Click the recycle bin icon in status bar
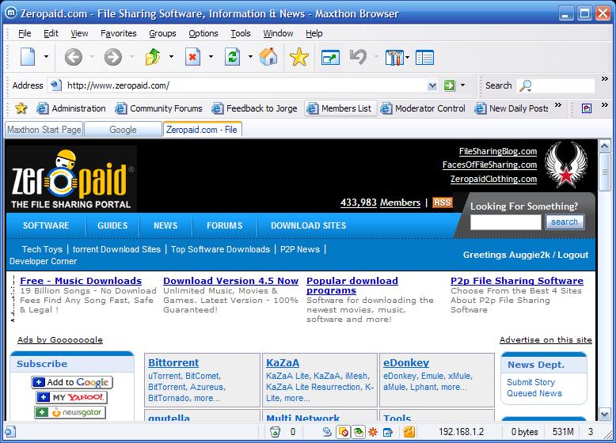 point(276,432)
